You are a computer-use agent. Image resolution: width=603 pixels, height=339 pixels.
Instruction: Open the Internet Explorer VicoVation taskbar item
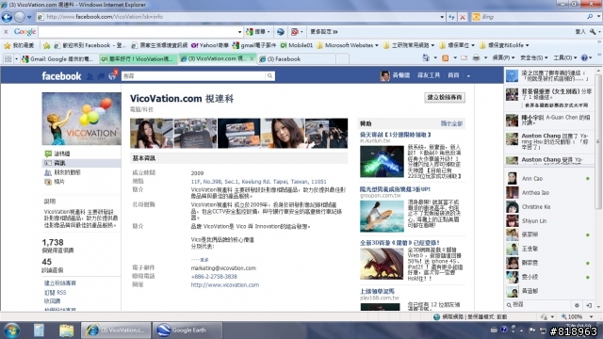pos(116,331)
